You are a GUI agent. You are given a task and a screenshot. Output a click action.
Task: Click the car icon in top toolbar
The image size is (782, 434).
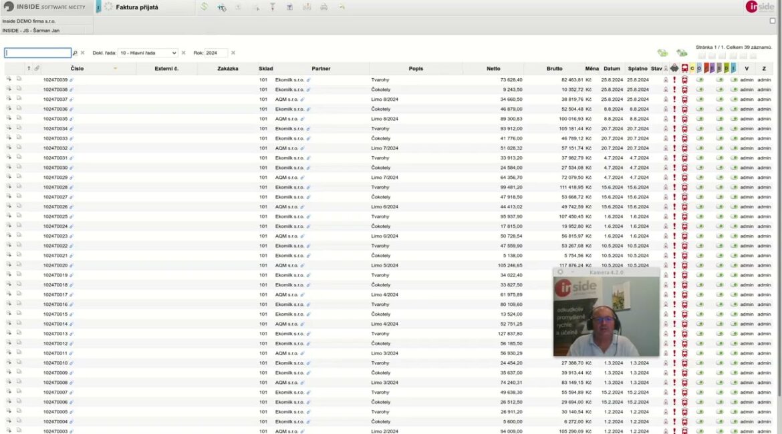coord(323,7)
